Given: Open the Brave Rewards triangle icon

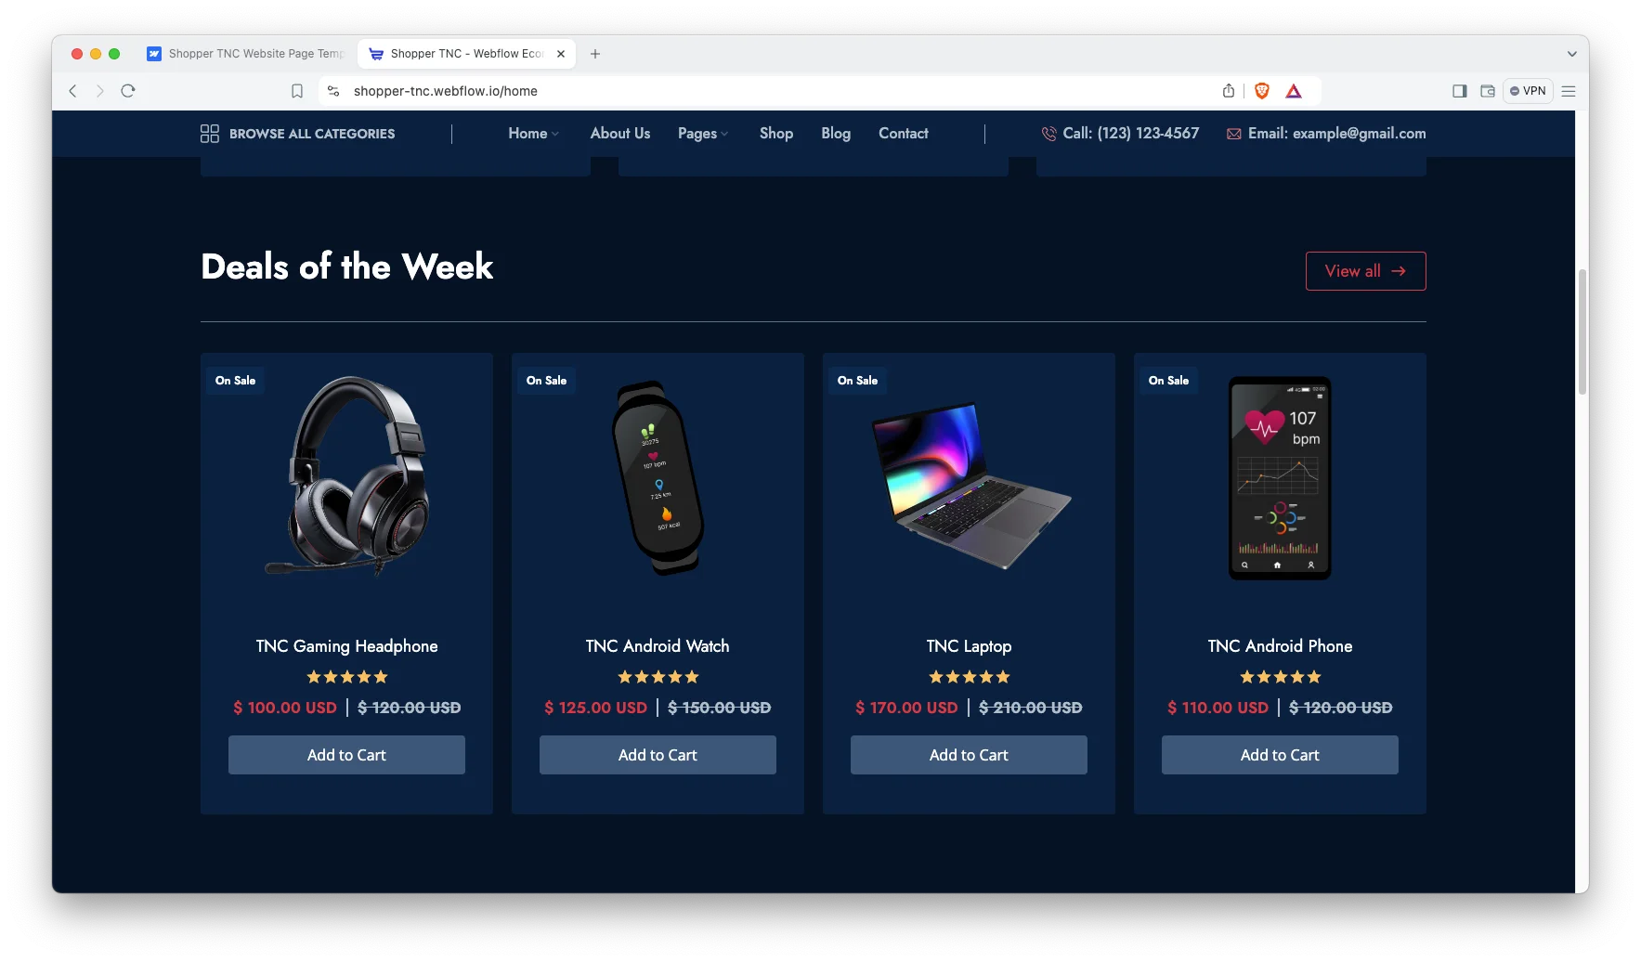Looking at the screenshot, I should (x=1294, y=91).
